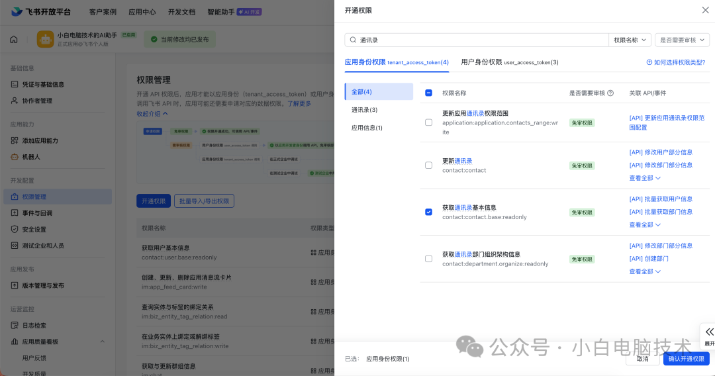
Task: Open API link 修改用户部分信息
Action: point(661,152)
